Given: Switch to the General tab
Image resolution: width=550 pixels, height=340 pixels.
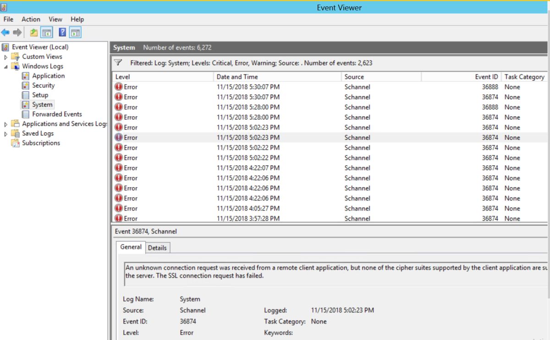Looking at the screenshot, I should pos(131,247).
